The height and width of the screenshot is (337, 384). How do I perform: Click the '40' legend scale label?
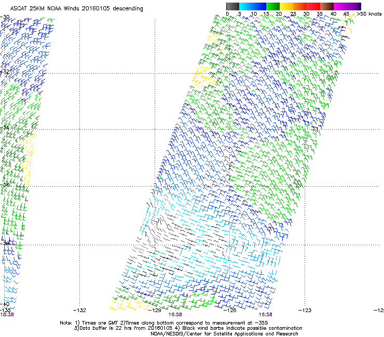coord(333,14)
